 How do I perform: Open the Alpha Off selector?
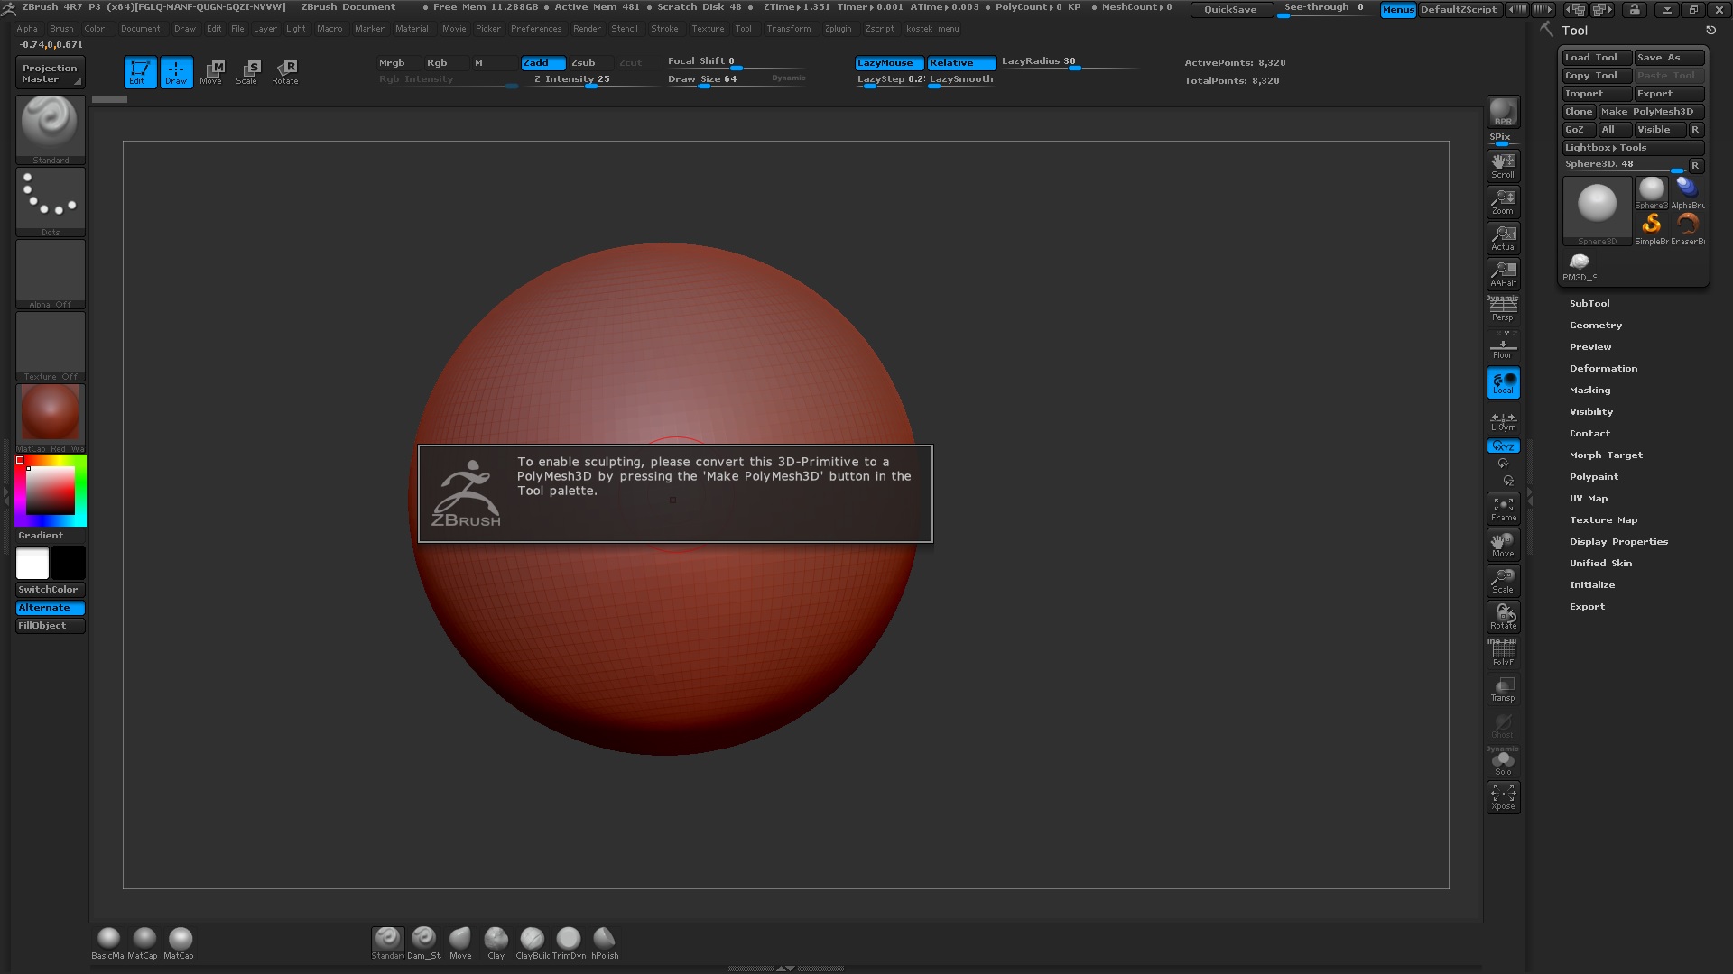point(51,274)
